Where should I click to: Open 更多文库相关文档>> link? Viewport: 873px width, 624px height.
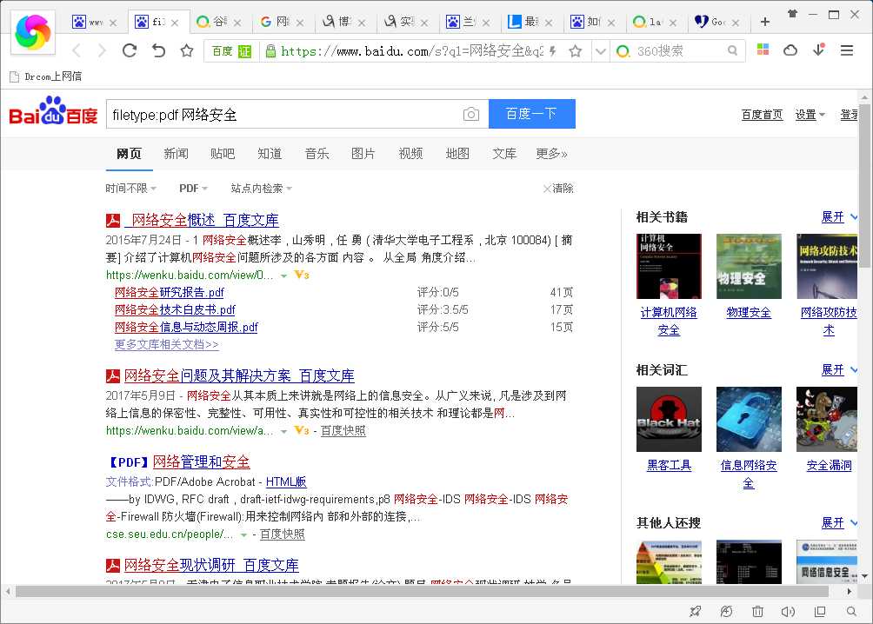[166, 344]
